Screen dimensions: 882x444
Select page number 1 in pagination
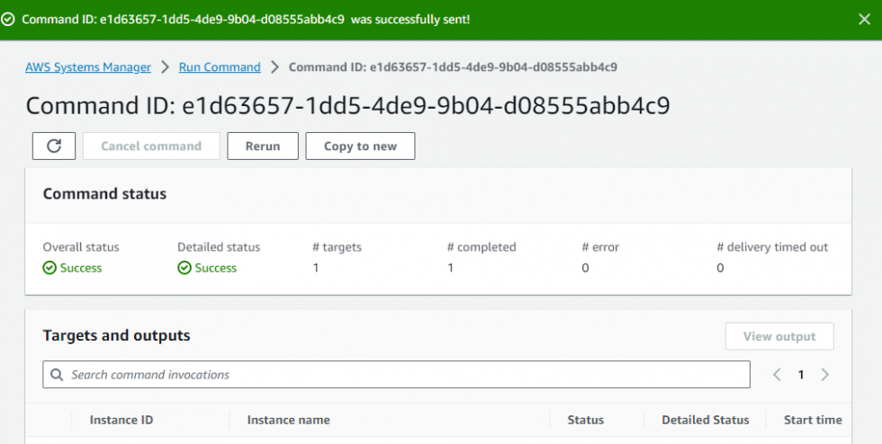(x=801, y=375)
